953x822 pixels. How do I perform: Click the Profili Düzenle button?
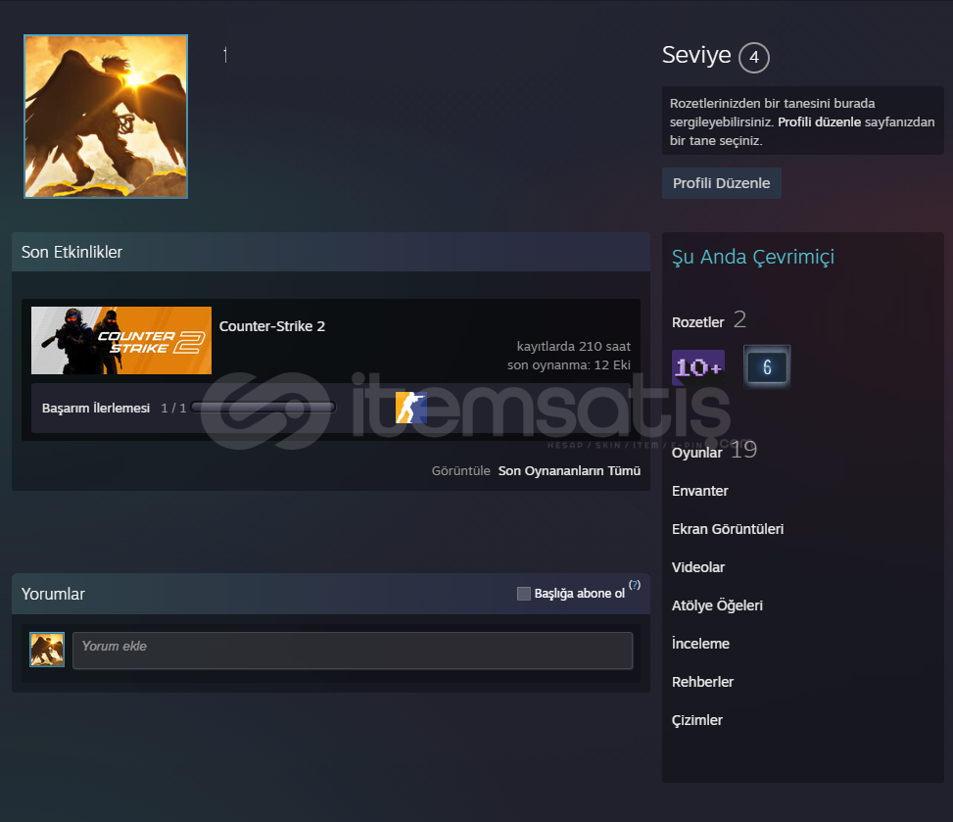[x=722, y=183]
